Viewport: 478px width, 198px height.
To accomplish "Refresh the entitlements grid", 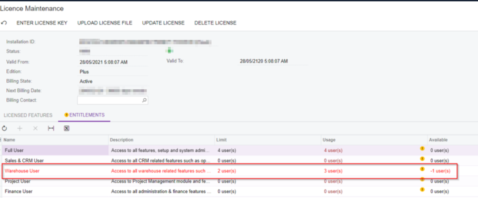I will [5, 129].
